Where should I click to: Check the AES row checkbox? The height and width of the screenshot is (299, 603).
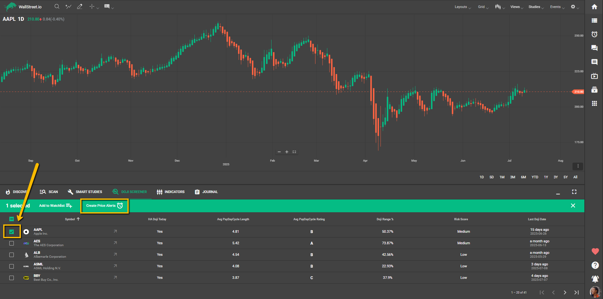12,243
